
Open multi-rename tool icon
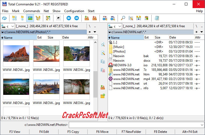click(x=131, y=18)
